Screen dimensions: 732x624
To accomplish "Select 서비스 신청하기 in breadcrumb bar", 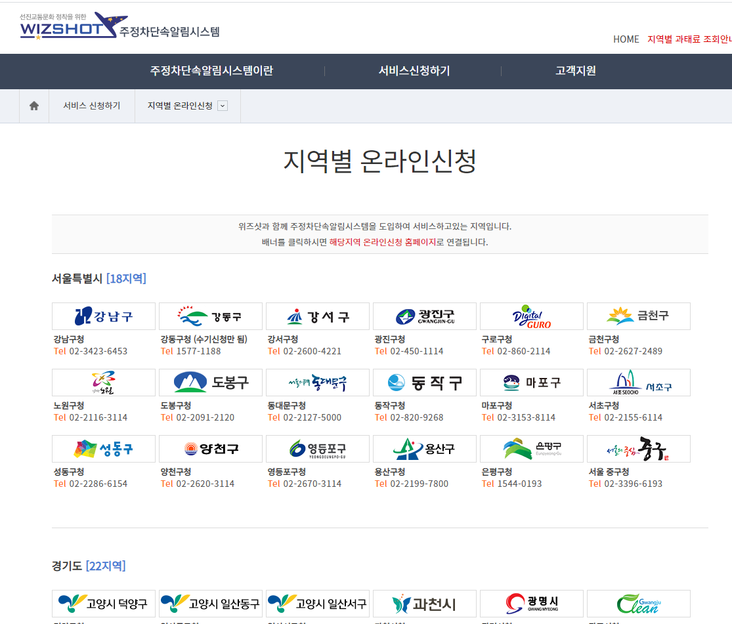I will 92,106.
